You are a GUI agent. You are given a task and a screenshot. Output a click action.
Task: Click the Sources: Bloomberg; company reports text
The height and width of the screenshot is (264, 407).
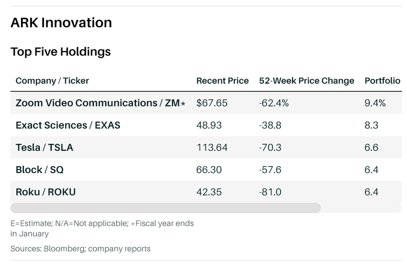80,249
